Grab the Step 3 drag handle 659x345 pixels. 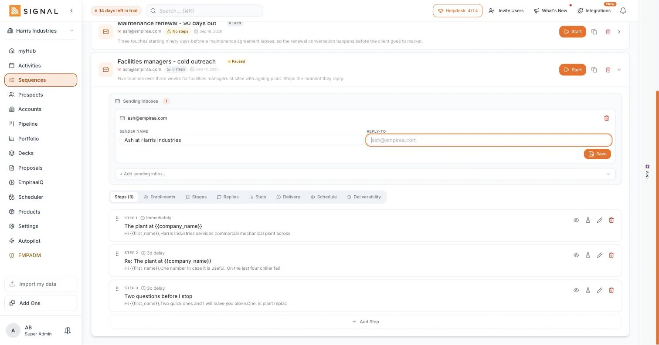(117, 288)
